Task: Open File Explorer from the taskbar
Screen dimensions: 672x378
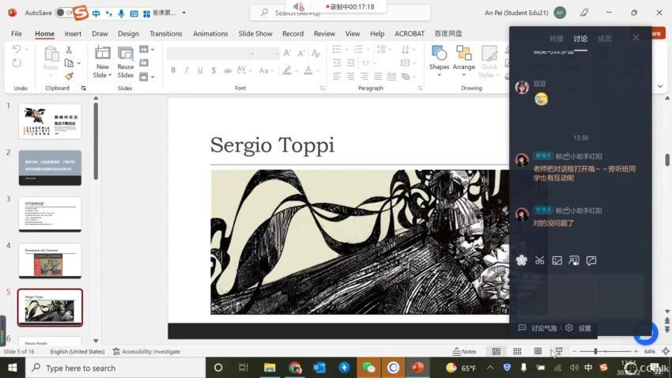Action: (x=270, y=368)
